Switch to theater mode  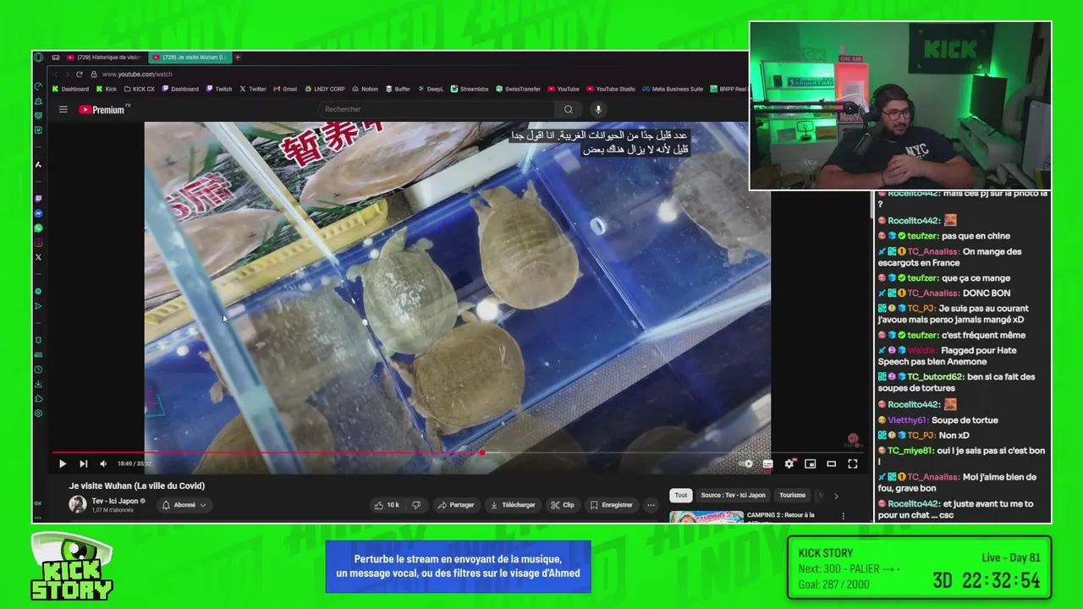point(832,464)
